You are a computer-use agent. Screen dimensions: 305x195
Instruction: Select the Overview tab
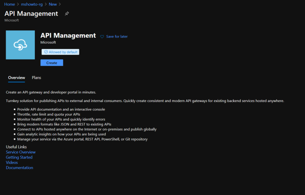point(17,78)
